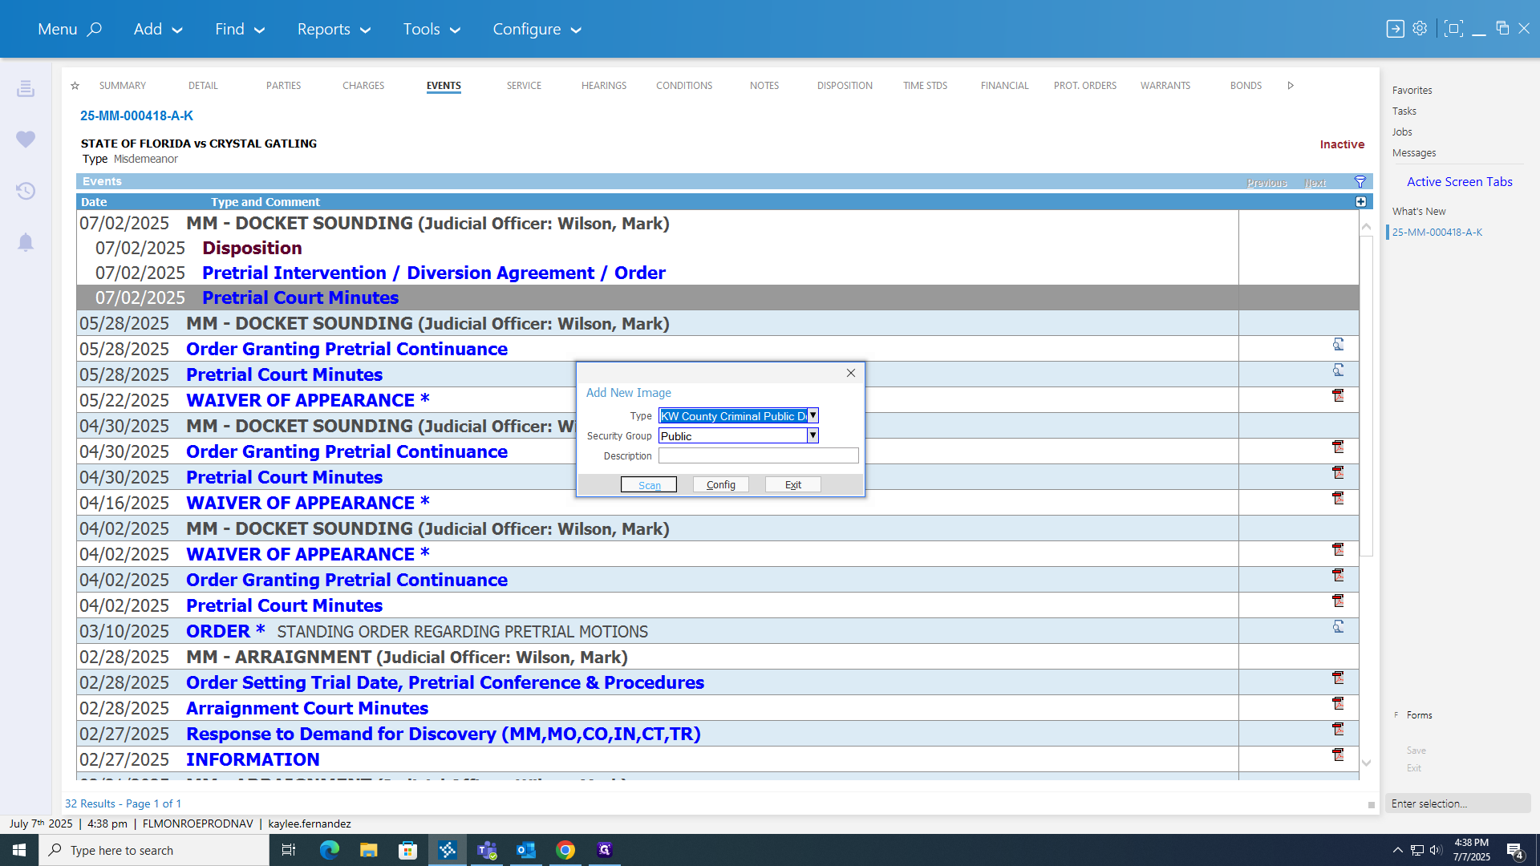
Task: Open document icon for 05/28 Order Granting Continuance
Action: pyautogui.click(x=1338, y=345)
